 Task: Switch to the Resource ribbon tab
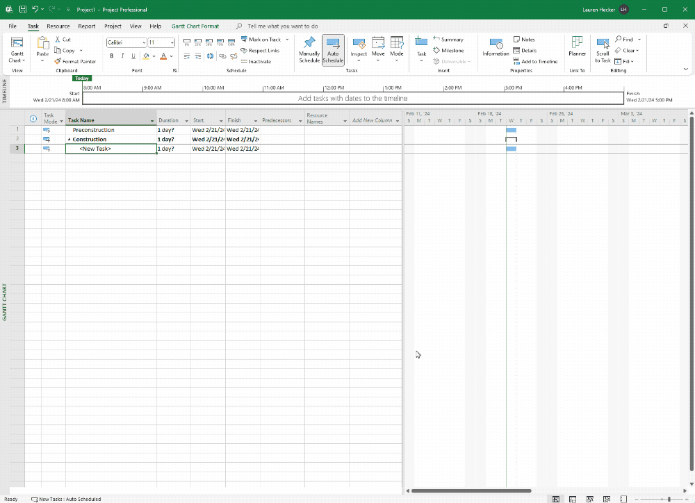[x=58, y=26]
